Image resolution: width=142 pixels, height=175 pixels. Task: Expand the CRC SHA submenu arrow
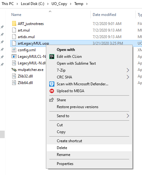(x=128, y=77)
